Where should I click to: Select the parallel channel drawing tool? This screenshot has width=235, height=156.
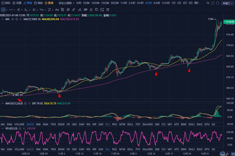click(x=19, y=10)
